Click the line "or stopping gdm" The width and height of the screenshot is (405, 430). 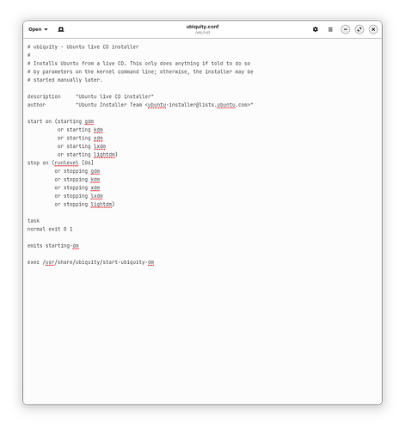77,171
